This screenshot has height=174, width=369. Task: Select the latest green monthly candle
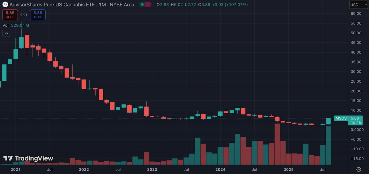(x=328, y=121)
